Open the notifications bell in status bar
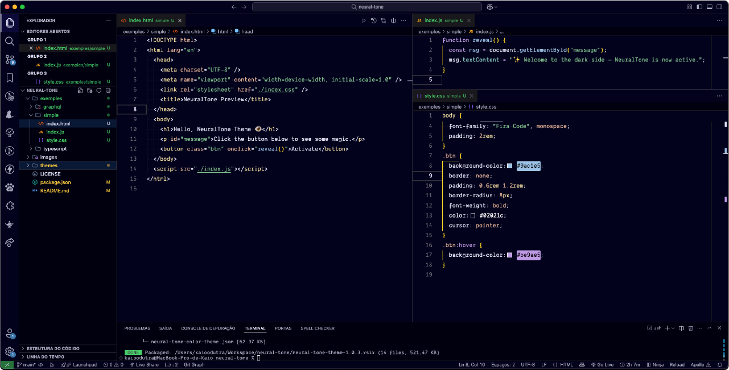The height and width of the screenshot is (370, 729). tap(720, 364)
